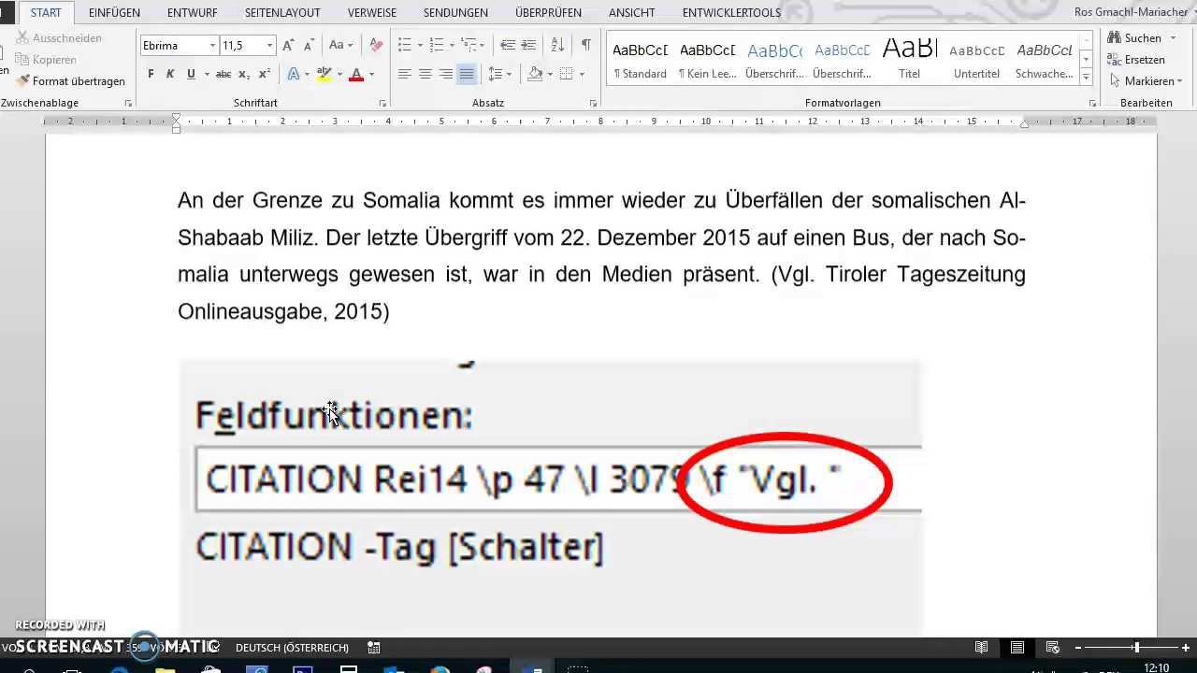Open the VERWEISE ribbon tab
Image resolution: width=1197 pixels, height=673 pixels.
tap(371, 13)
